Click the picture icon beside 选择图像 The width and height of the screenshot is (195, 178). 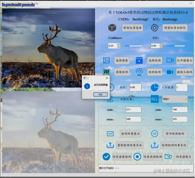click(106, 60)
